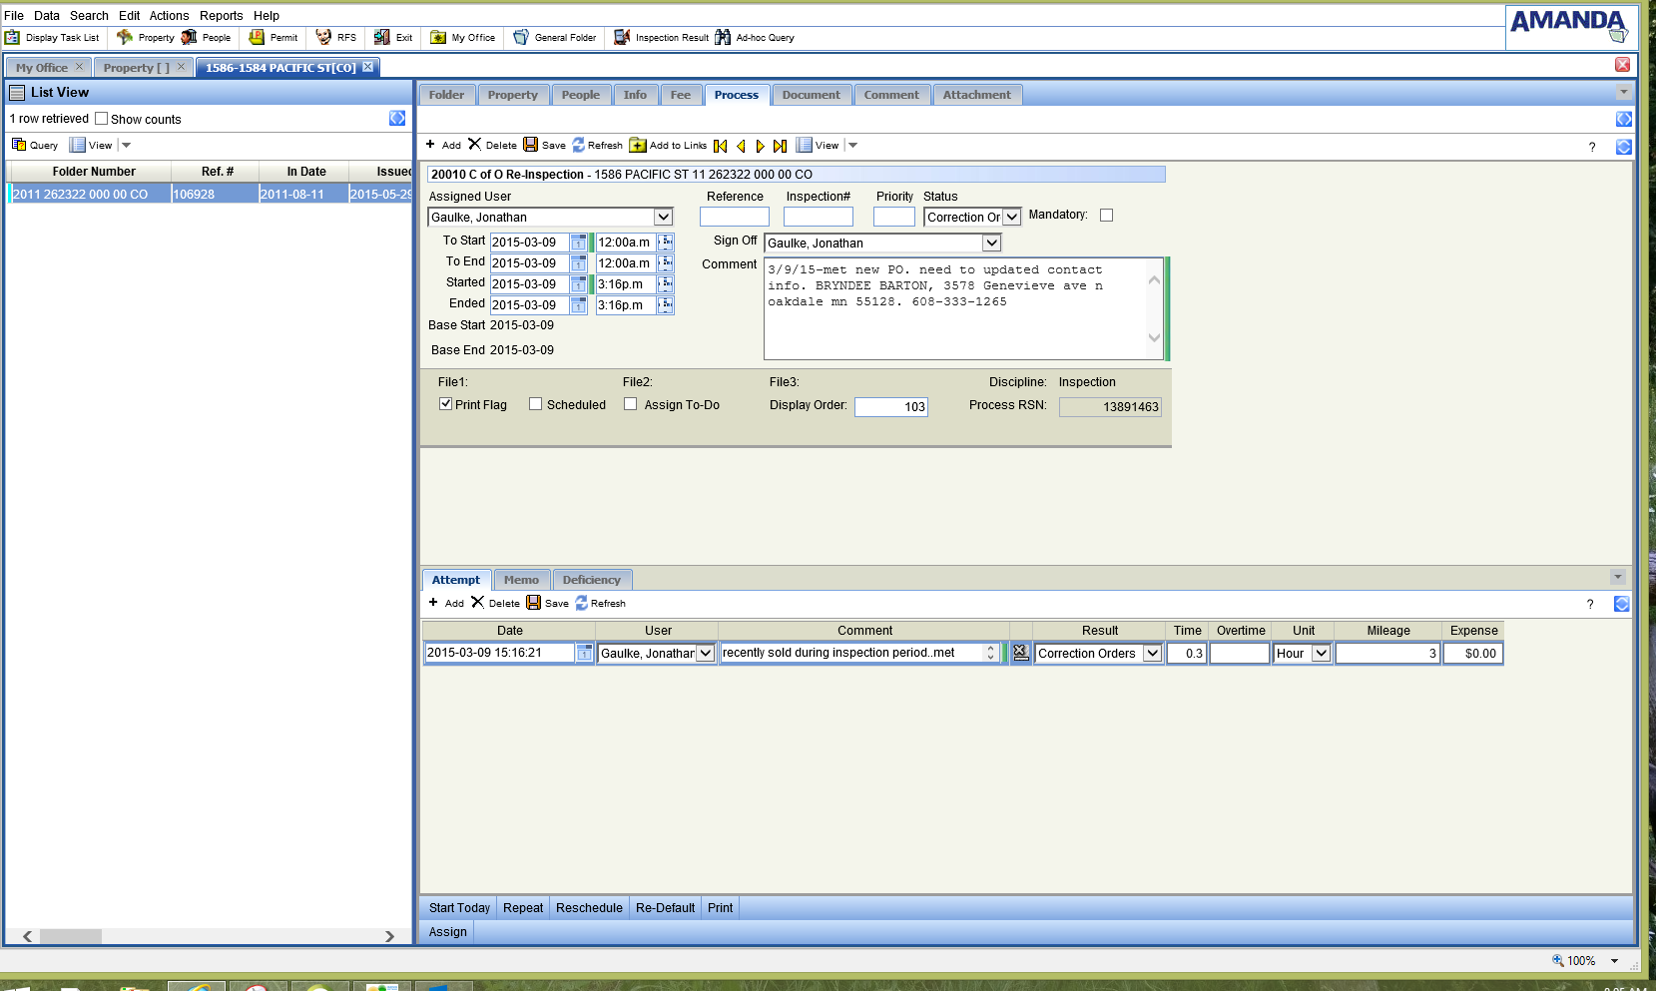The height and width of the screenshot is (991, 1656).
Task: Uncheck the Print Flag checkbox
Action: (445, 404)
